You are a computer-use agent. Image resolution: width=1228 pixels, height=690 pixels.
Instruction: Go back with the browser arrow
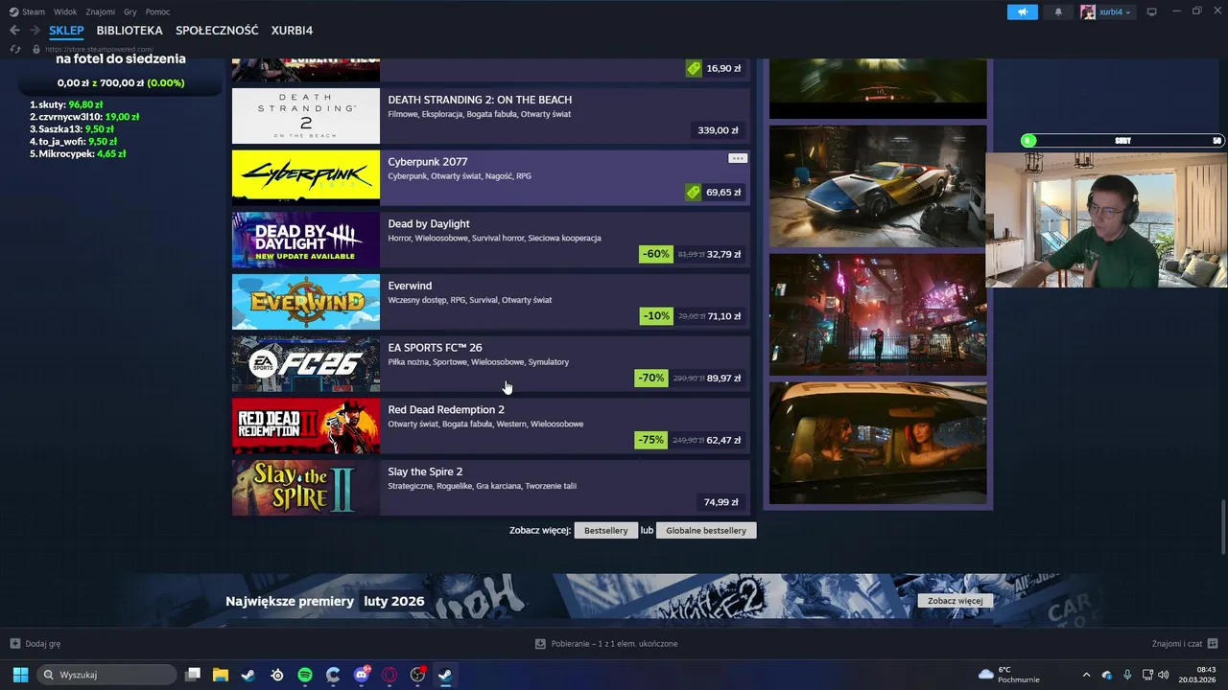tap(14, 31)
